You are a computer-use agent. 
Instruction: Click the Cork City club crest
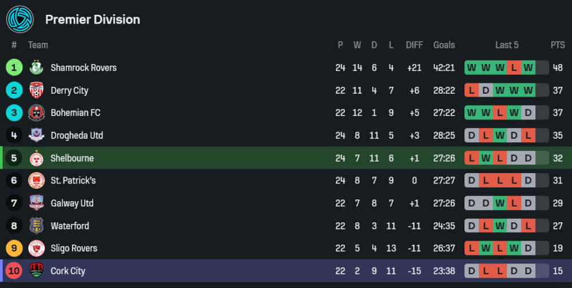click(37, 271)
